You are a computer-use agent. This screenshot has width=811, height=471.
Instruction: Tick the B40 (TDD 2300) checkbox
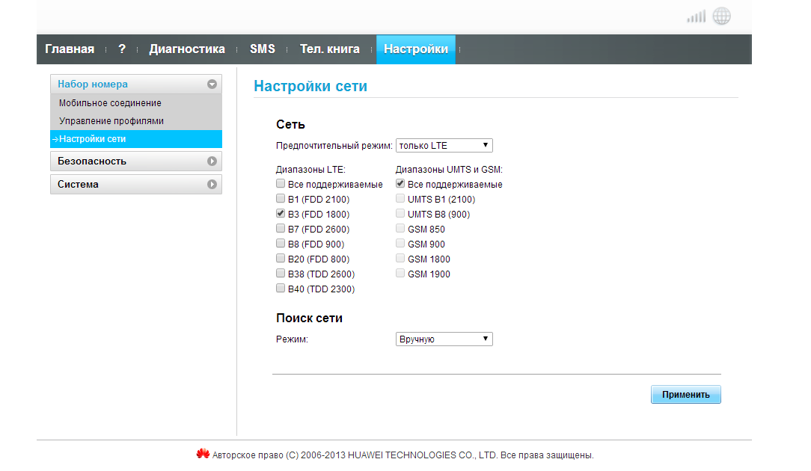pos(281,289)
